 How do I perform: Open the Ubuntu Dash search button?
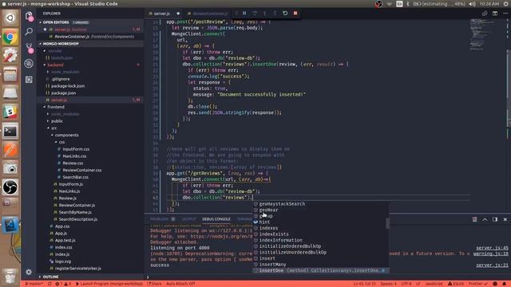point(10,18)
